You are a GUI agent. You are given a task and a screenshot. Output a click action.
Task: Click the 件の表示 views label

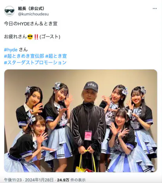pos(78,180)
